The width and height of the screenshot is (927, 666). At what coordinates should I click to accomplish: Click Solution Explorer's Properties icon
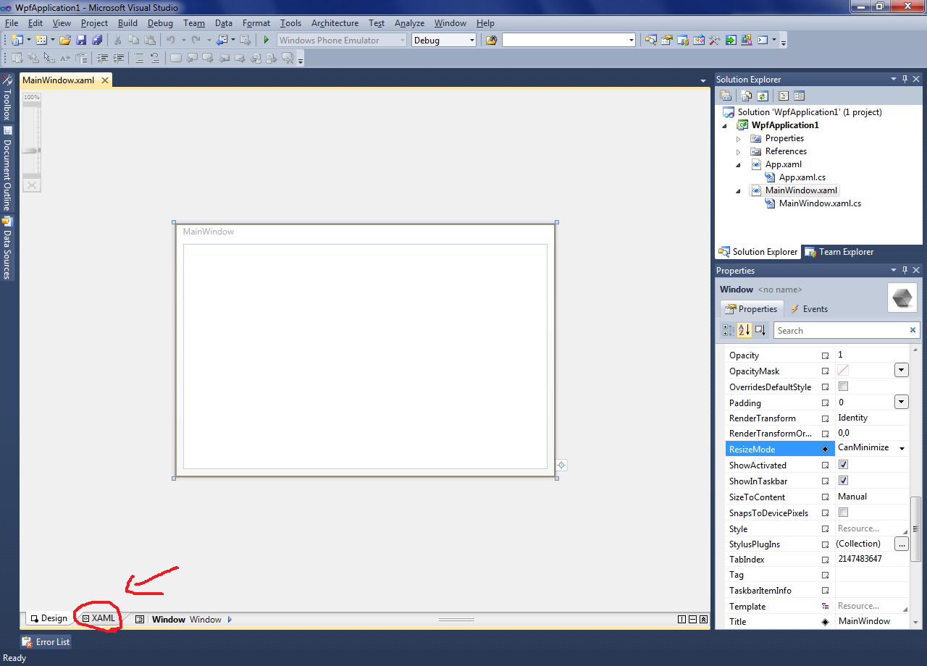726,96
